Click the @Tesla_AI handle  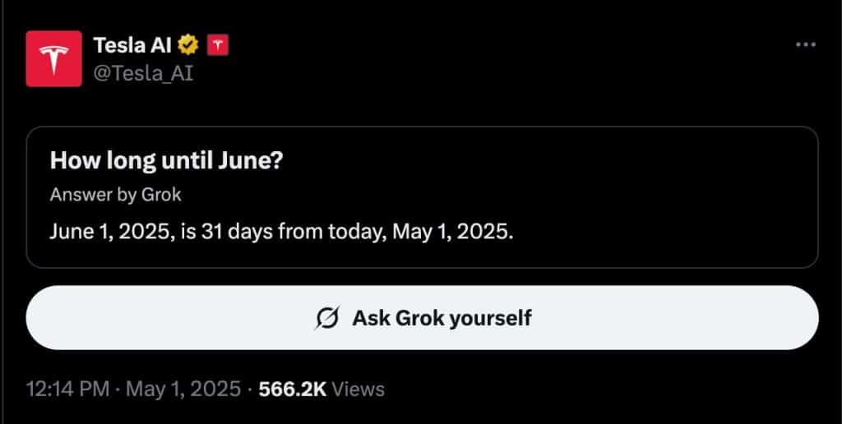pyautogui.click(x=145, y=74)
